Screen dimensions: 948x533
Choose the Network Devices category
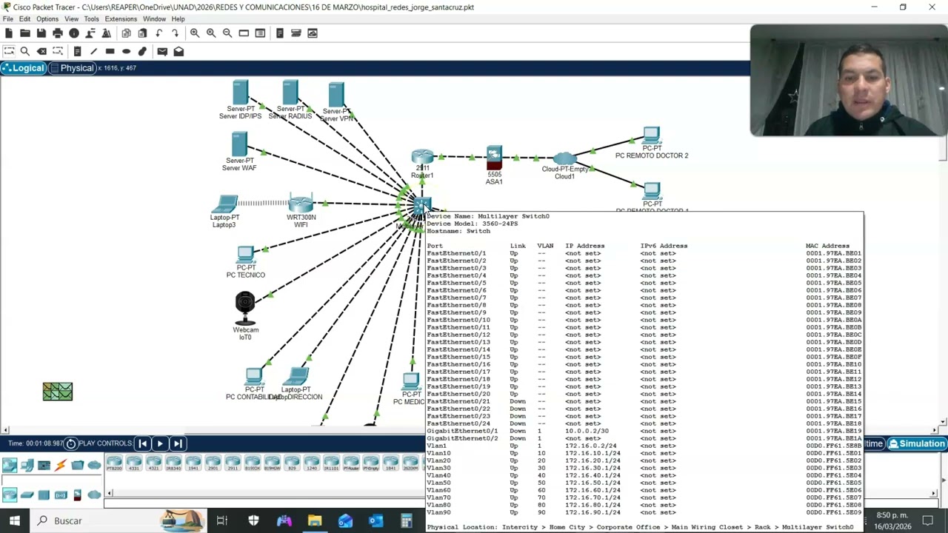pyautogui.click(x=10, y=465)
